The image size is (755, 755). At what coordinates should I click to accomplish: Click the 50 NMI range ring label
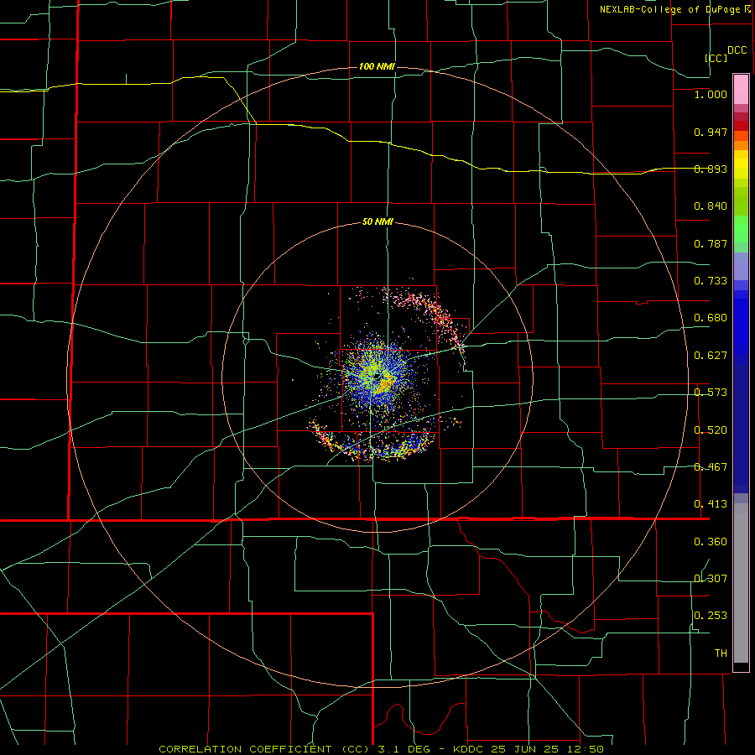(377, 221)
